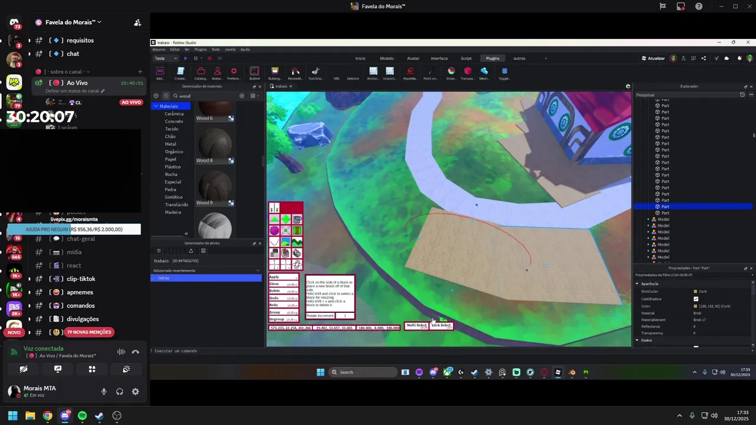
Task: Select the purple sphere shape in build palette
Action: pyautogui.click(x=275, y=230)
